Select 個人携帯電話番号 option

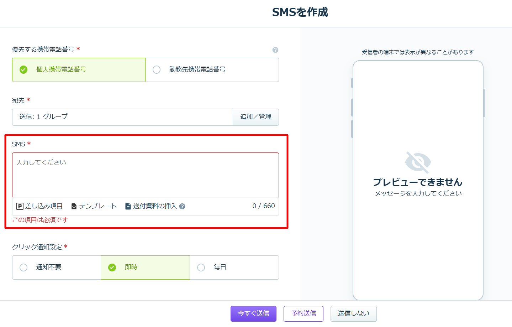[79, 70]
